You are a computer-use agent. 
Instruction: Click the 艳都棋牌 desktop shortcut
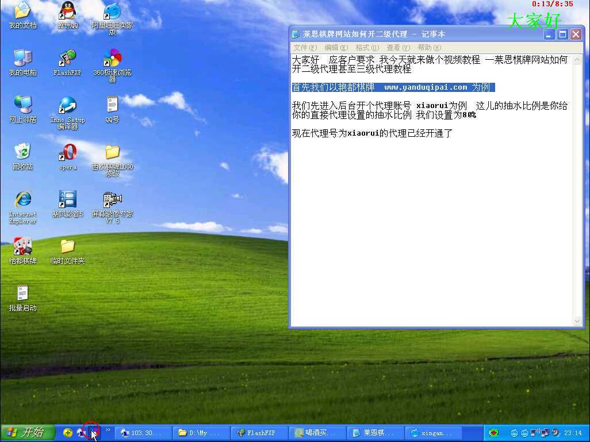tap(22, 247)
